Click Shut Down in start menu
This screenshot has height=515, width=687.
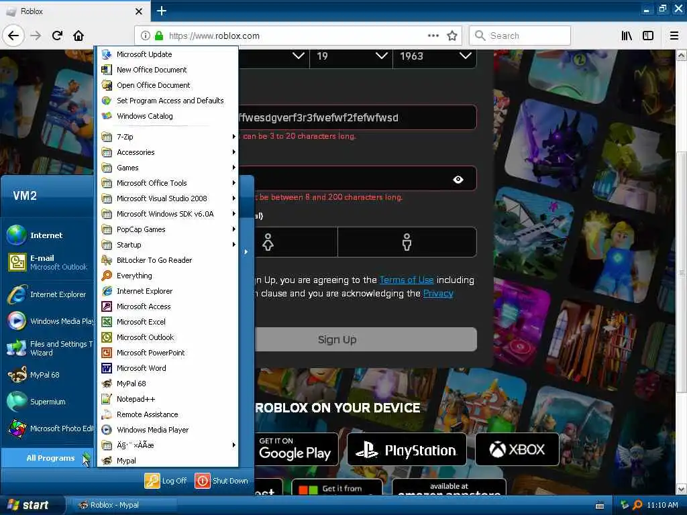221,481
